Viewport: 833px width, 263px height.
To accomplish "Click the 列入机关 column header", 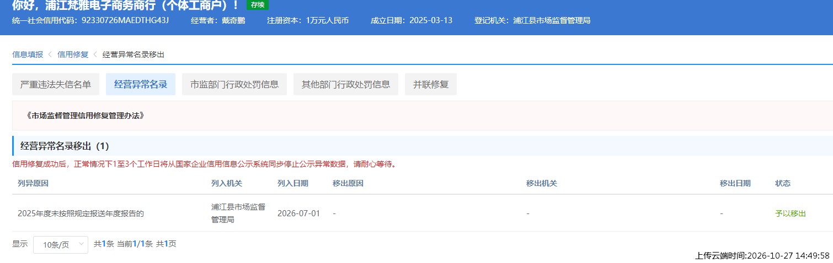I will pyautogui.click(x=227, y=183).
